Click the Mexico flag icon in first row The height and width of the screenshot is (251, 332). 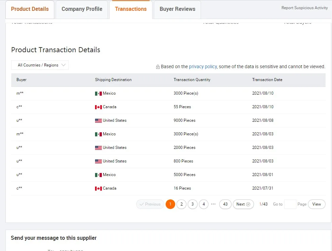(98, 94)
